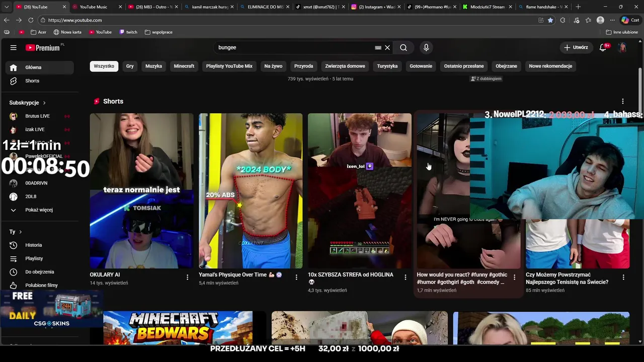Open options for 10x SZYBSZA STREFA short

(406, 277)
